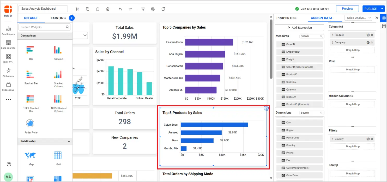
Task: Open Data Sources from the sidebar
Action: click(8, 45)
